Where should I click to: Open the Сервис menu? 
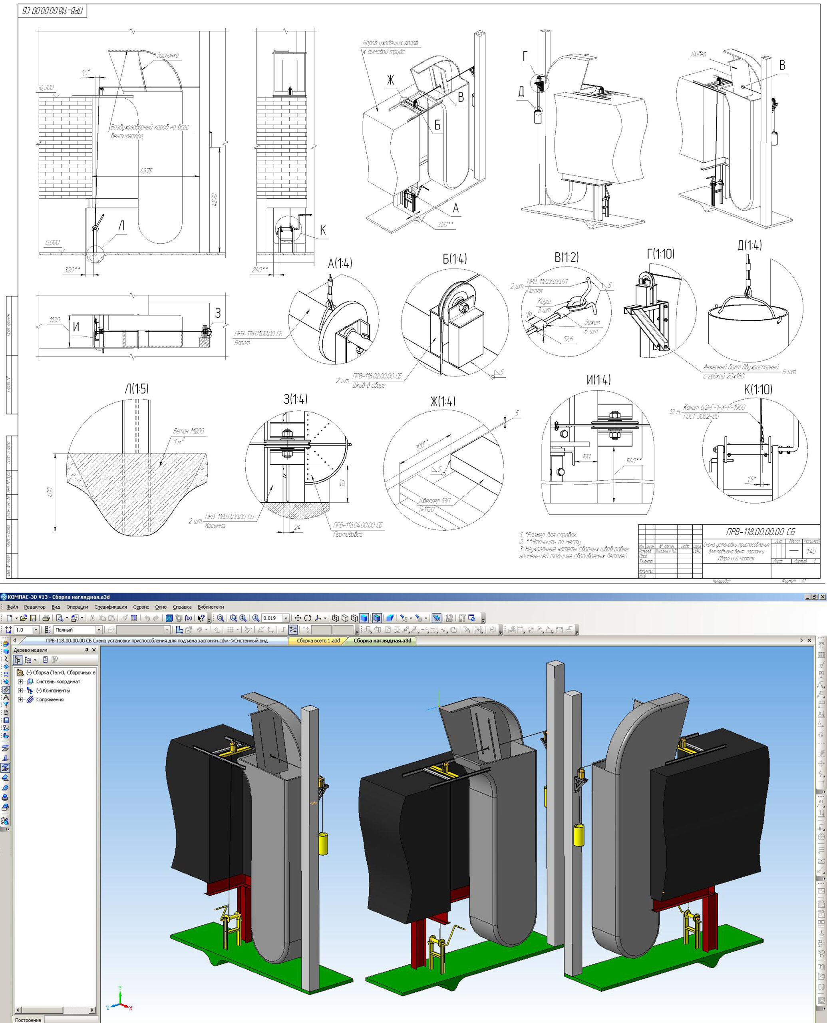click(141, 607)
